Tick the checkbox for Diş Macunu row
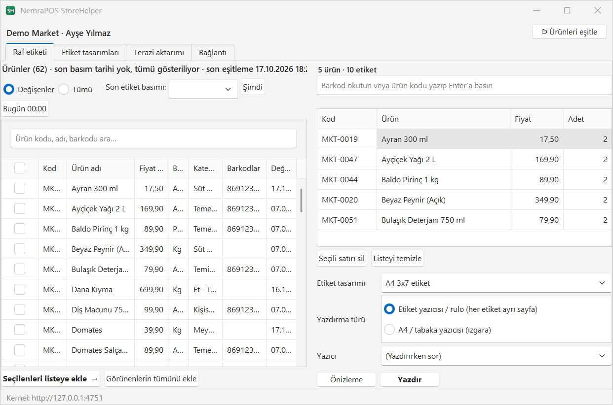 (x=20, y=309)
